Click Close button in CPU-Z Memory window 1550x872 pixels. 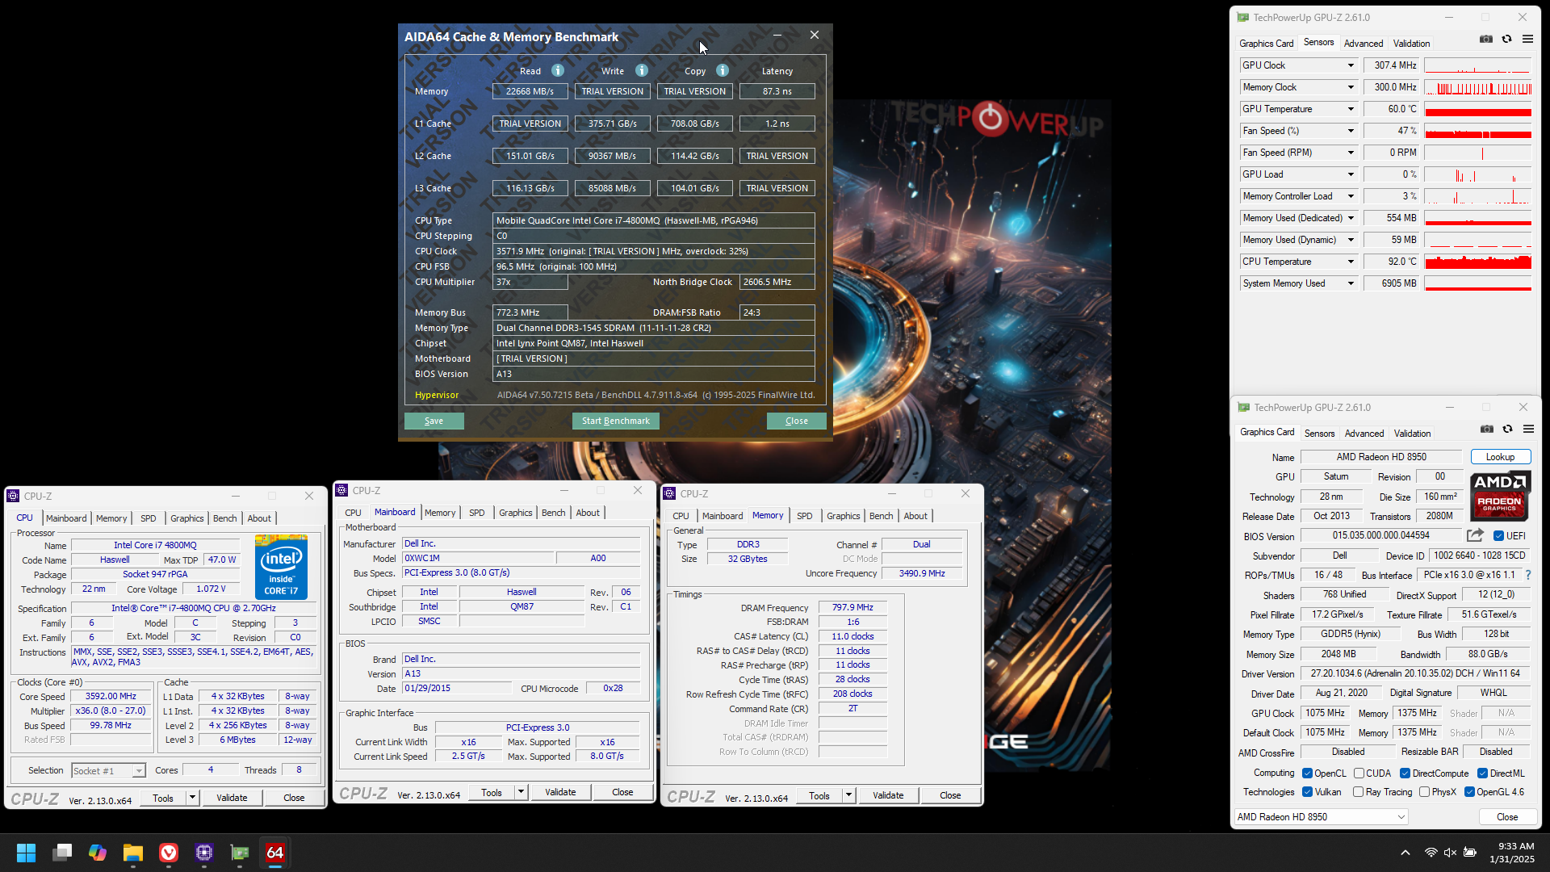coord(950,795)
